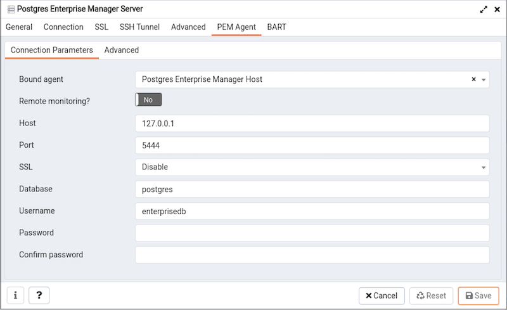The image size is (507, 310).
Task: Close the Postgres Enterprise Manager Server dialog
Action: 497,10
